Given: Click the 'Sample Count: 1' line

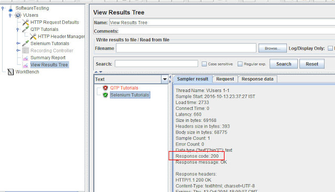Looking at the screenshot, I should 193,138.
